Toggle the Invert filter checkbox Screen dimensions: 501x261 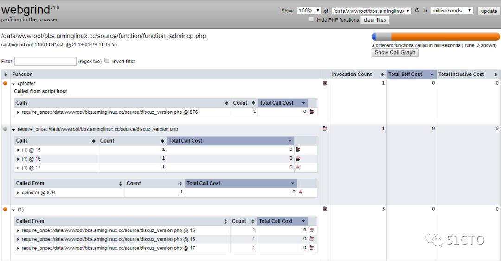[107, 61]
